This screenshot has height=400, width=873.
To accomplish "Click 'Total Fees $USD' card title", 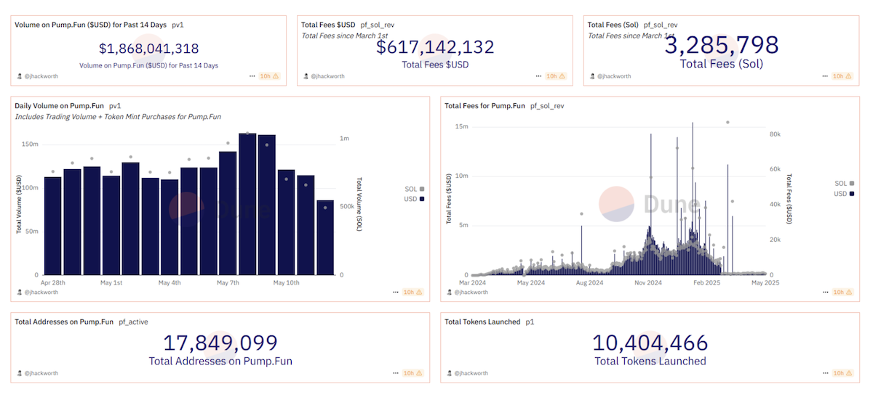I will [328, 25].
